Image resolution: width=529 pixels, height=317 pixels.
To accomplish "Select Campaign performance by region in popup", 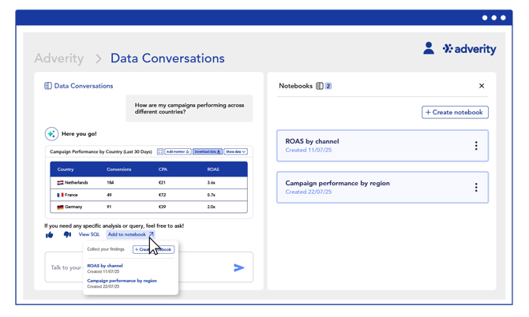I will tap(122, 281).
